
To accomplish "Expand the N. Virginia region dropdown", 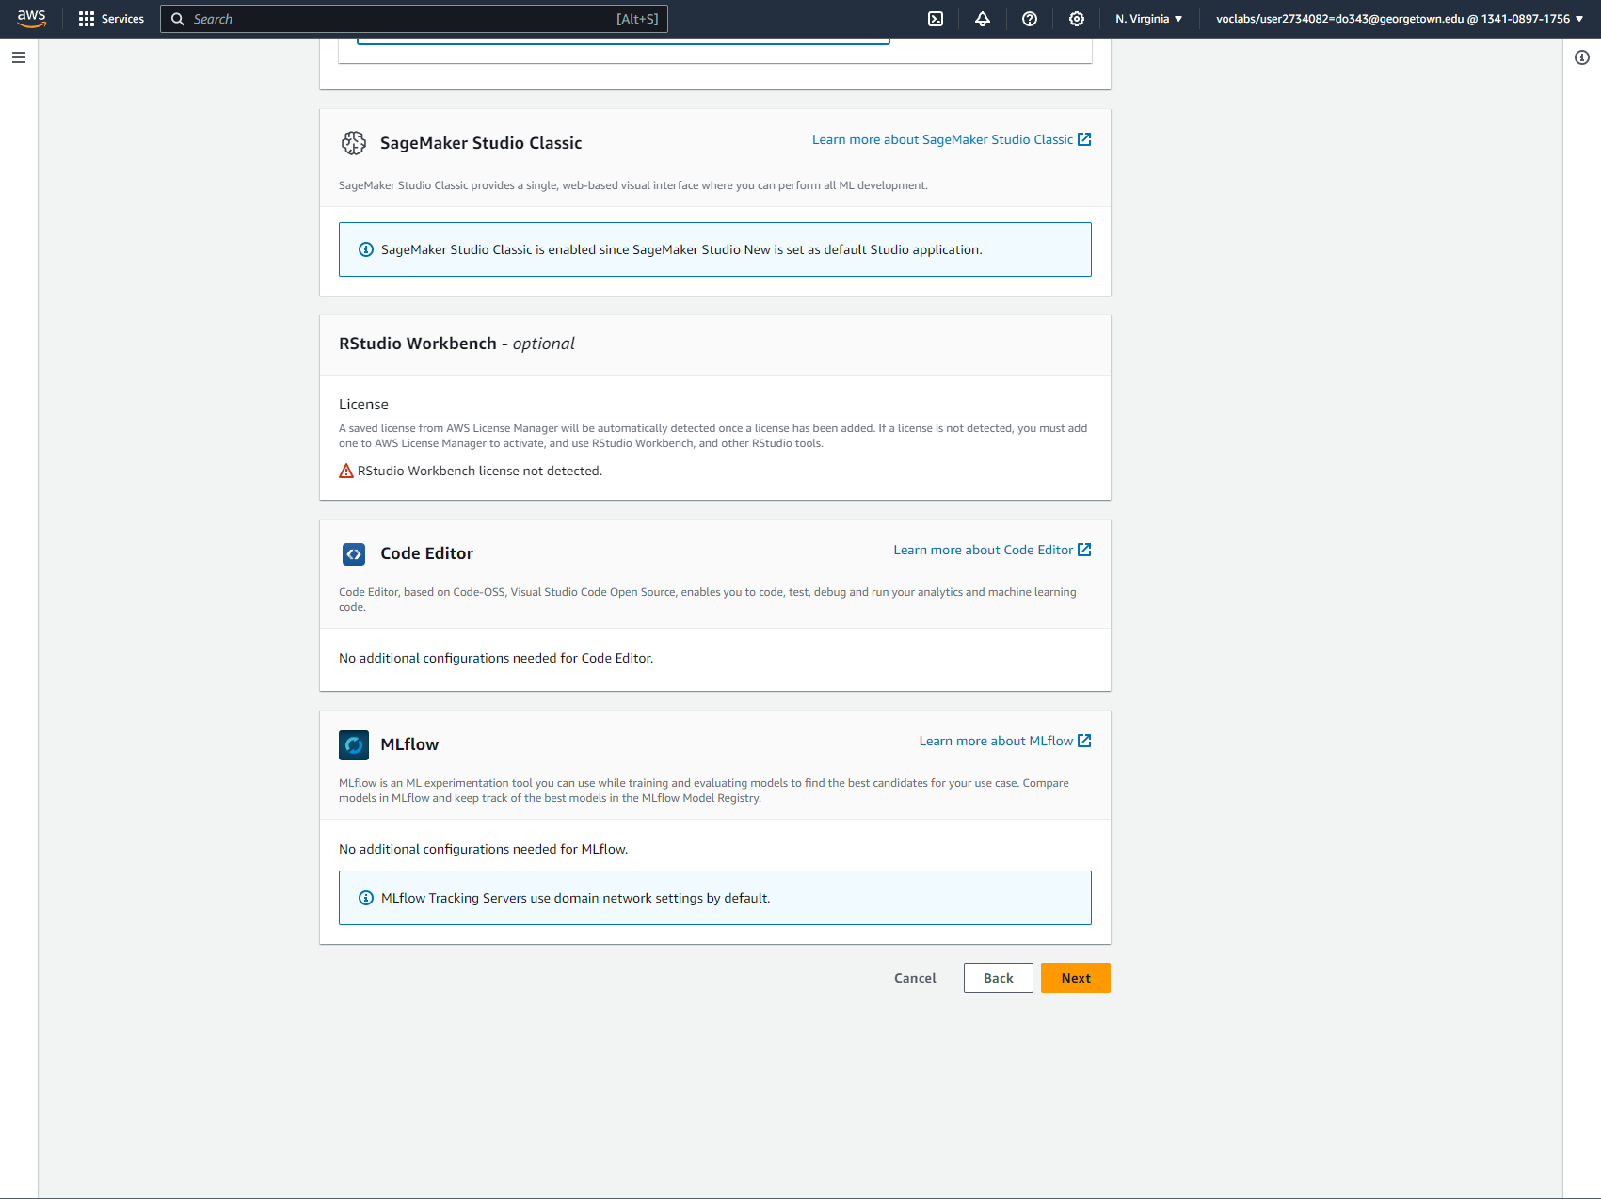I will coord(1149,19).
